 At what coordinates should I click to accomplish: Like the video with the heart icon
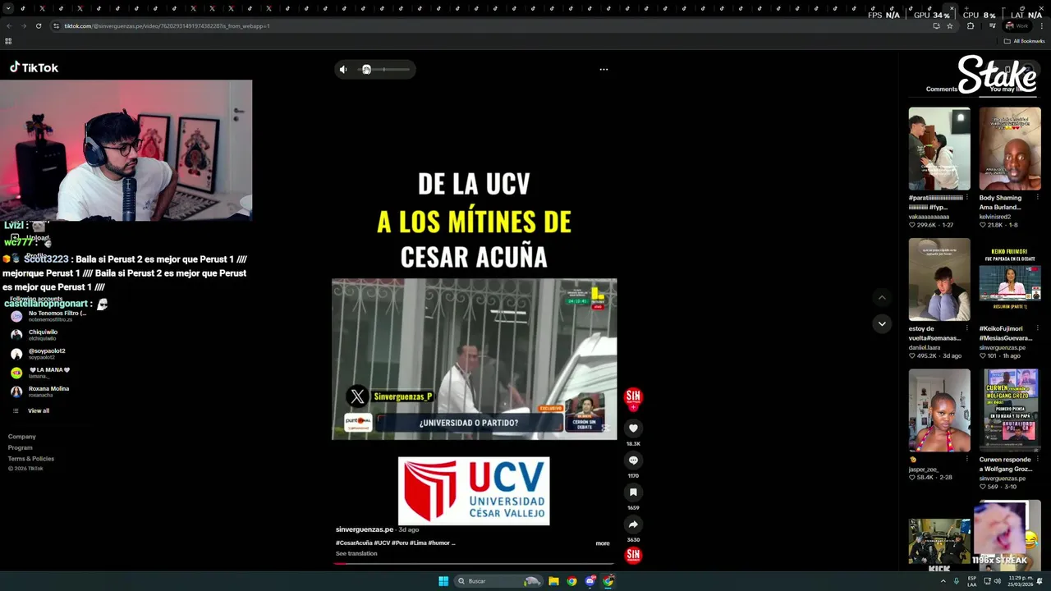tap(633, 428)
